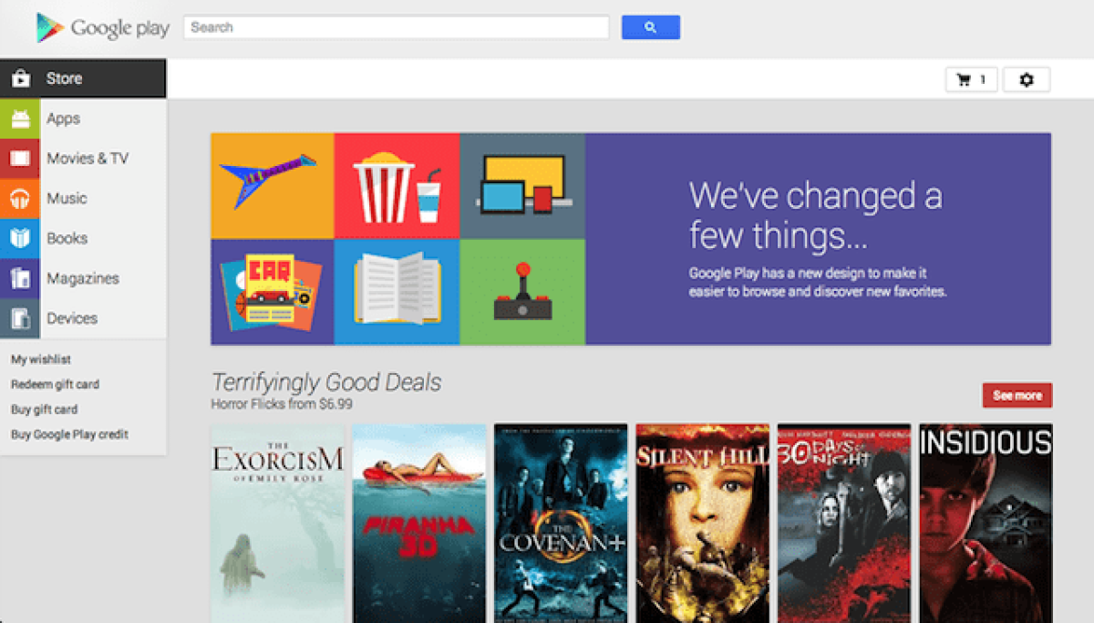Select the Store sidebar item
This screenshot has width=1094, height=623.
[83, 78]
